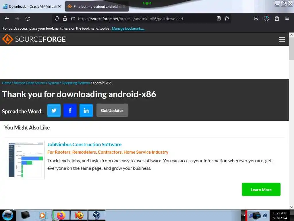Open System breadcrumb link

coord(53,83)
